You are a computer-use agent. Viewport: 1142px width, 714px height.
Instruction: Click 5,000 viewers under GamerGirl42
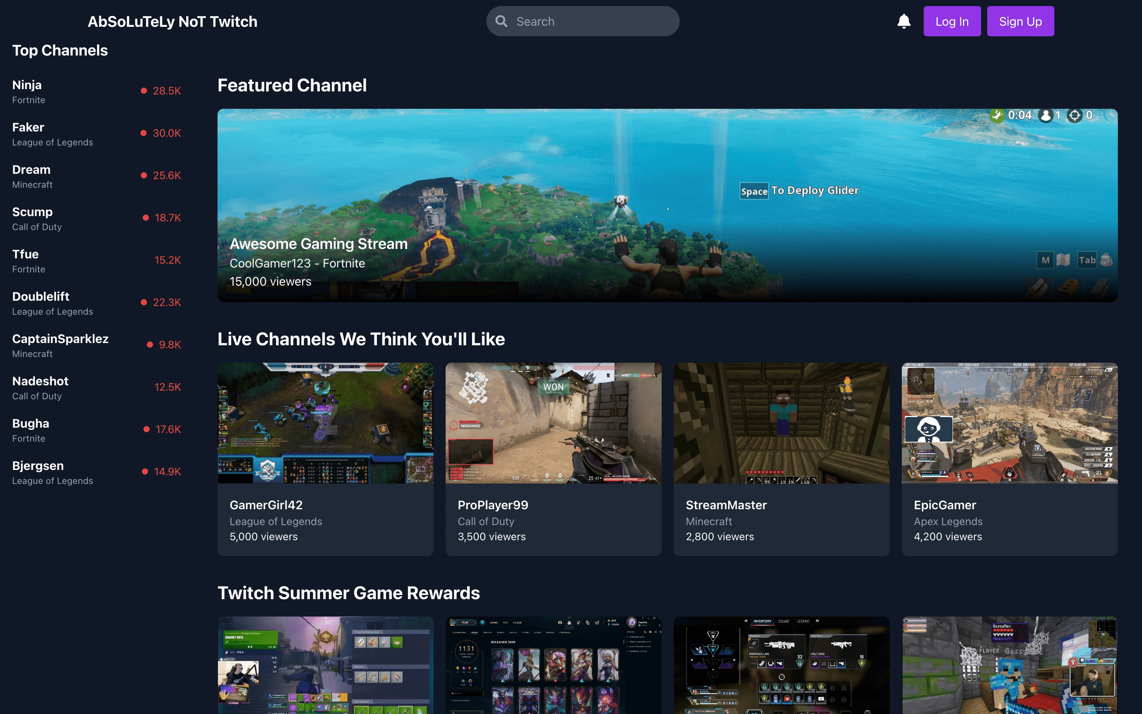tap(264, 536)
